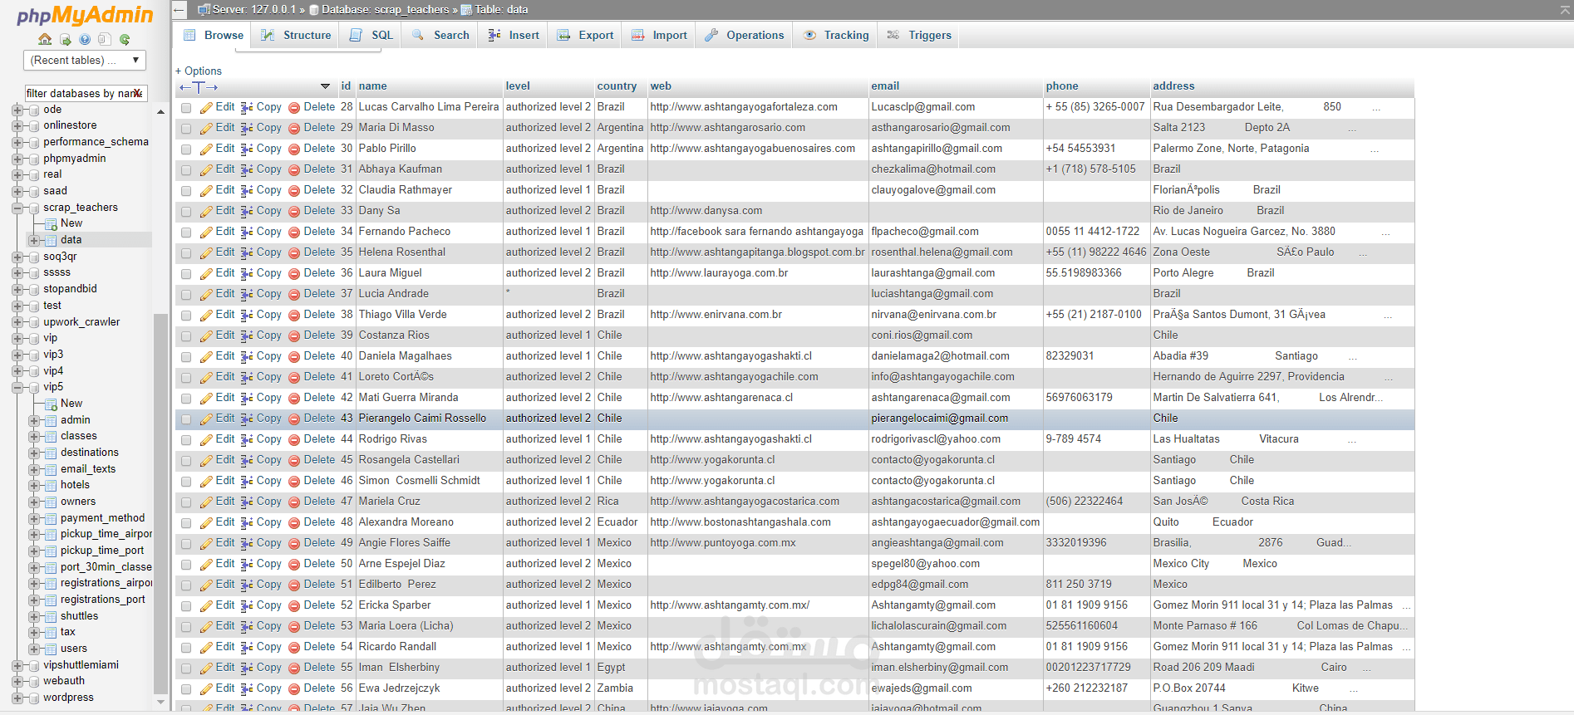Click the hotels table icon in tree

pos(52,485)
